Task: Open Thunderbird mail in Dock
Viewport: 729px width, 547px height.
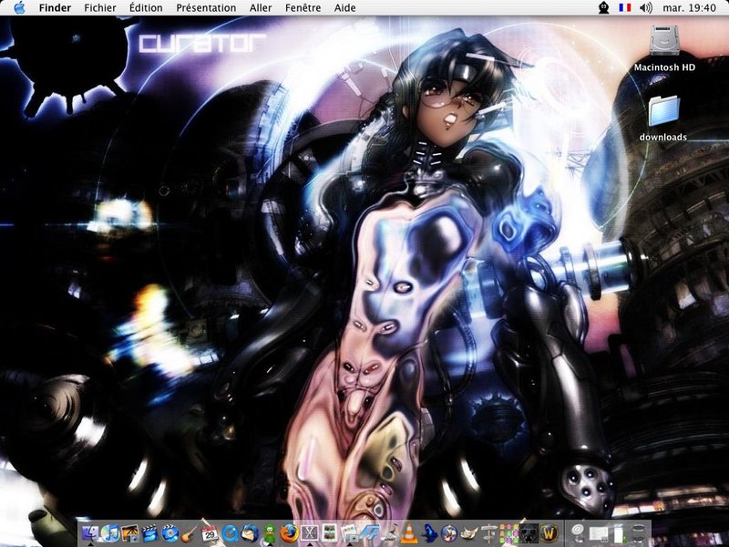Action: pyautogui.click(x=249, y=533)
